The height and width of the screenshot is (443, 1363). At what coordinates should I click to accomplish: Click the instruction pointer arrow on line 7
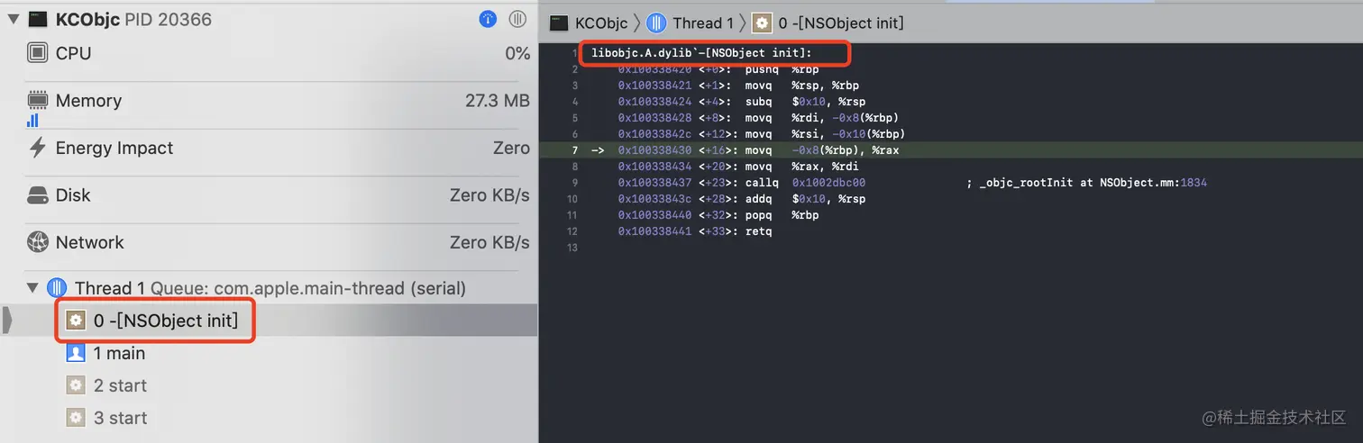(597, 150)
